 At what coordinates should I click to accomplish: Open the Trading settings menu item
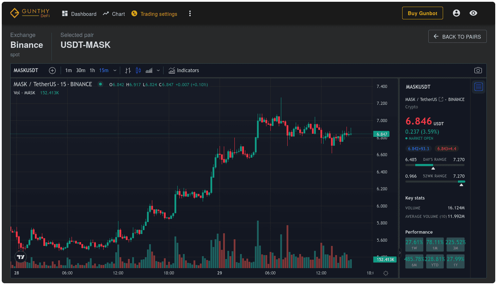coord(154,14)
